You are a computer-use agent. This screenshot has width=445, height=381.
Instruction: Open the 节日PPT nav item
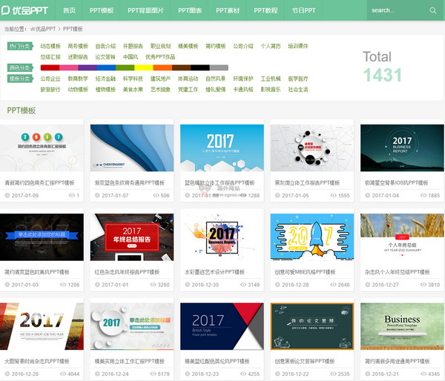[303, 10]
